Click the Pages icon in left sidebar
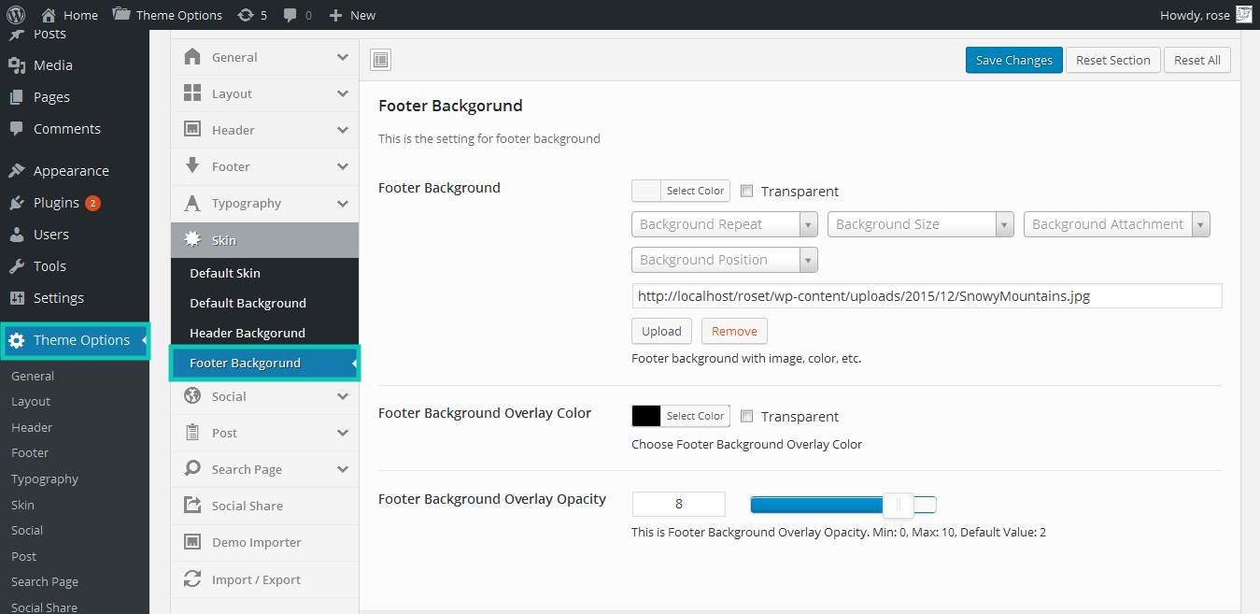 pyautogui.click(x=17, y=97)
